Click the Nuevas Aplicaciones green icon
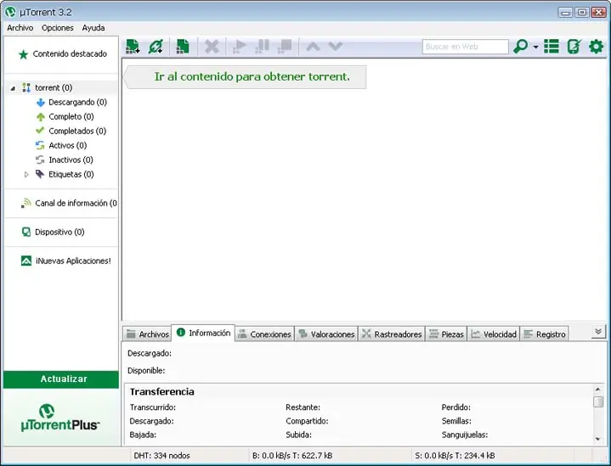 click(x=26, y=261)
